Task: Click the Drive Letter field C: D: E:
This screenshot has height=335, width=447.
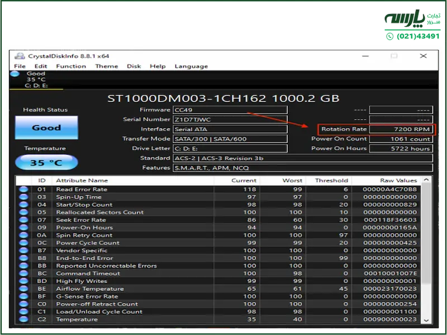Action: point(230,149)
